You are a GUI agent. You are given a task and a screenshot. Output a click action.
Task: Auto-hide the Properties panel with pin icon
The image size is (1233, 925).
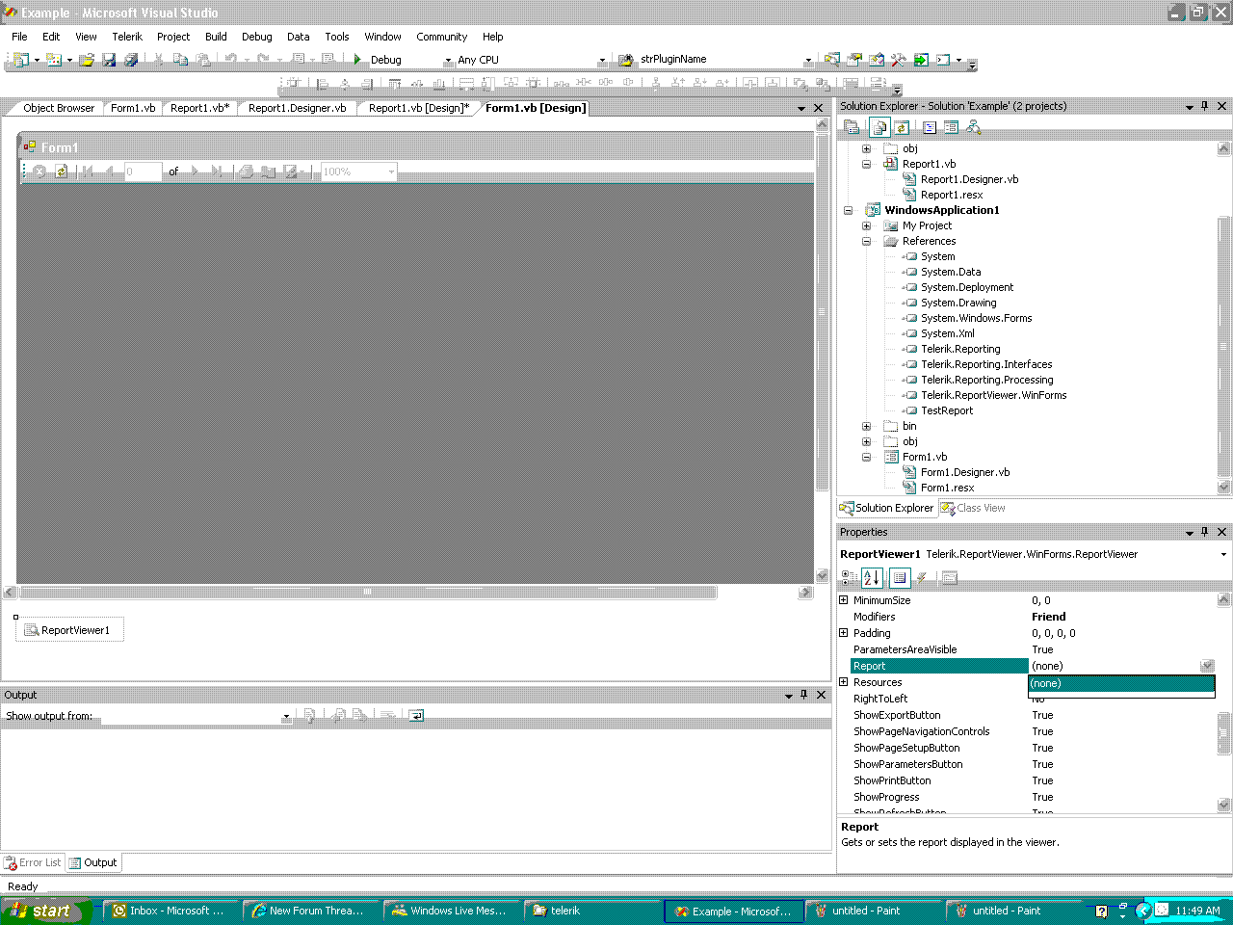pyautogui.click(x=1204, y=532)
